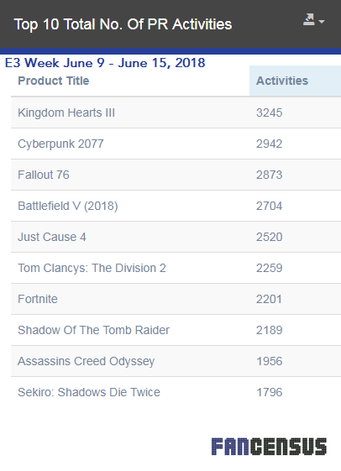
Task: Click the E3 Week date range heading
Action: 105,63
